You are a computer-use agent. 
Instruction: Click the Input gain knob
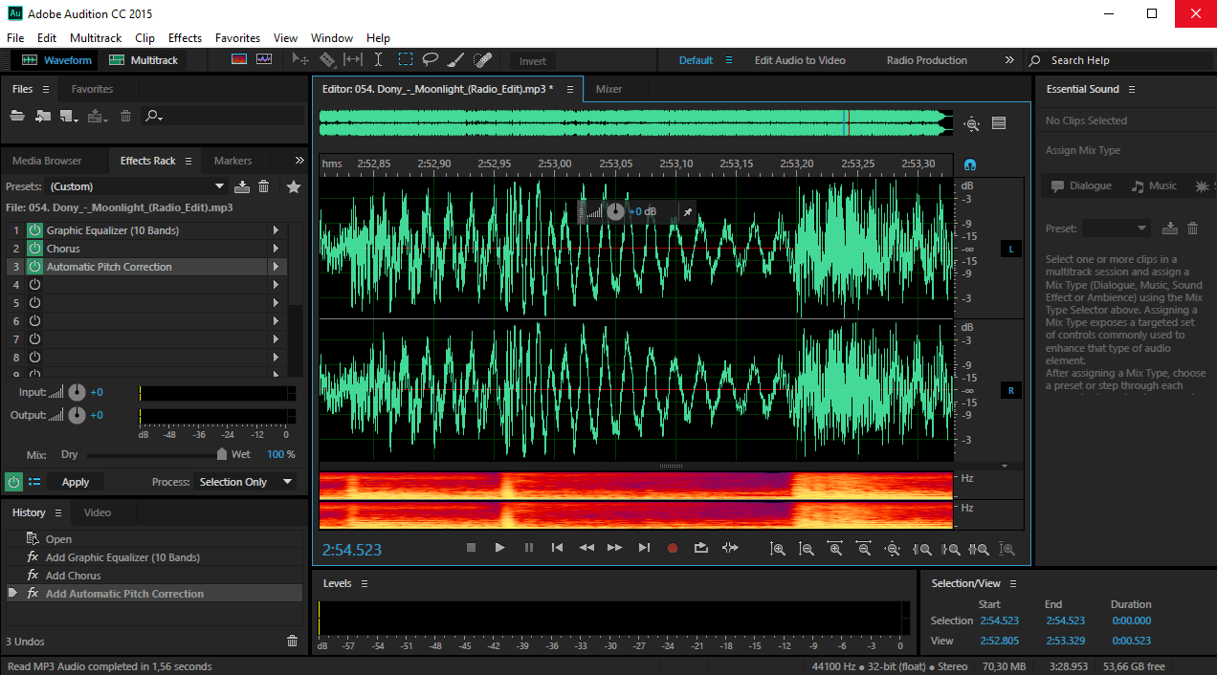pos(77,392)
